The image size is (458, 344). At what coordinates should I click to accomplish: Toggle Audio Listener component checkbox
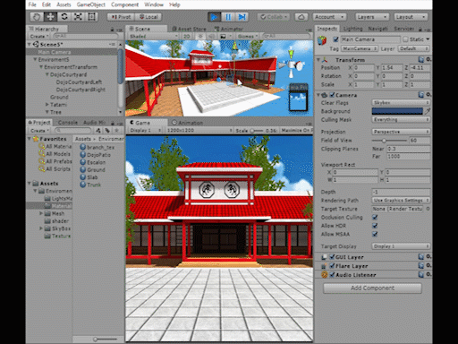tap(332, 275)
